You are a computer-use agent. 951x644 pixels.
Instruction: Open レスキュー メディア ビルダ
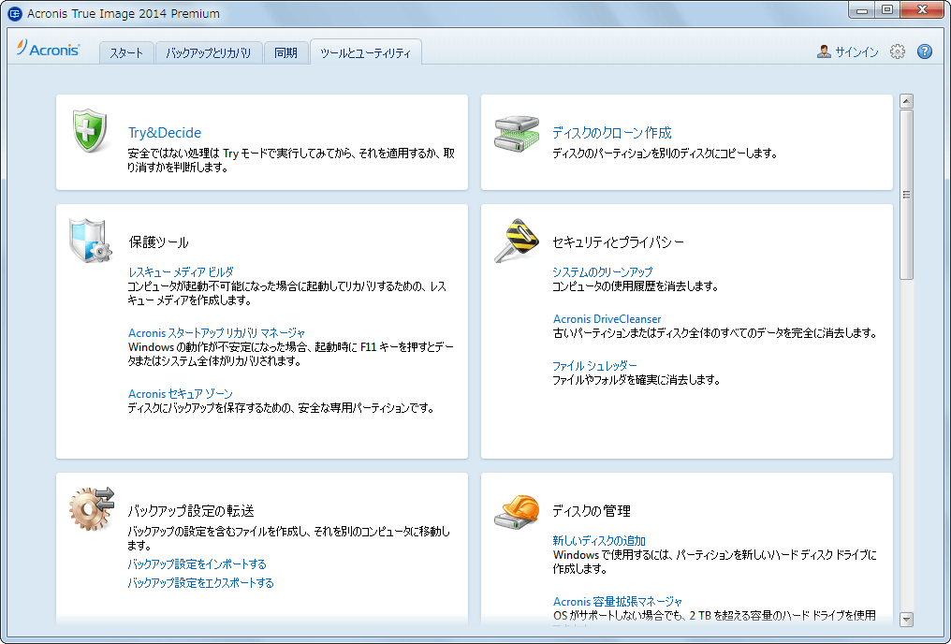pos(181,271)
